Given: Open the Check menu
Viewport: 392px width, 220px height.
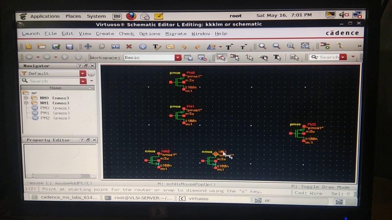Looking at the screenshot, I should pos(126,34).
